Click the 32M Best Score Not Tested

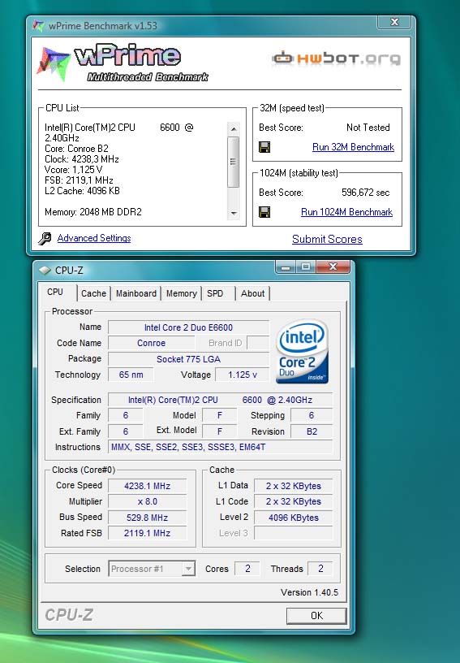(368, 128)
